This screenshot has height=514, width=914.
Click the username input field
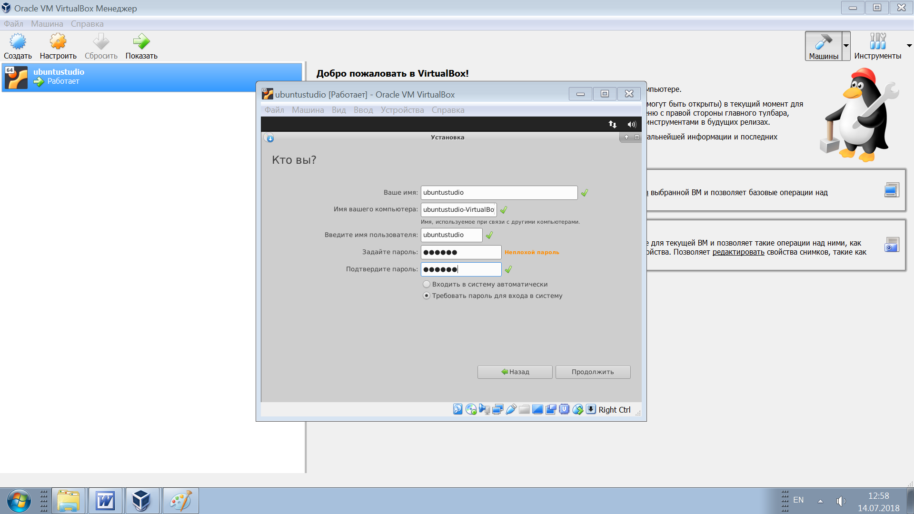click(x=451, y=235)
